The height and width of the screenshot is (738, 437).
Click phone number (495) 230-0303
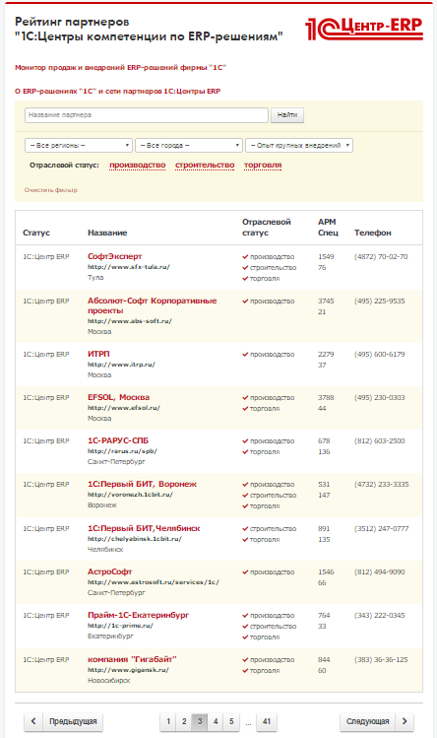pos(379,397)
